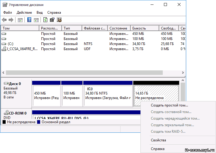
Task: Select the 100 MB volume drive icon
Action: coord(4,39)
